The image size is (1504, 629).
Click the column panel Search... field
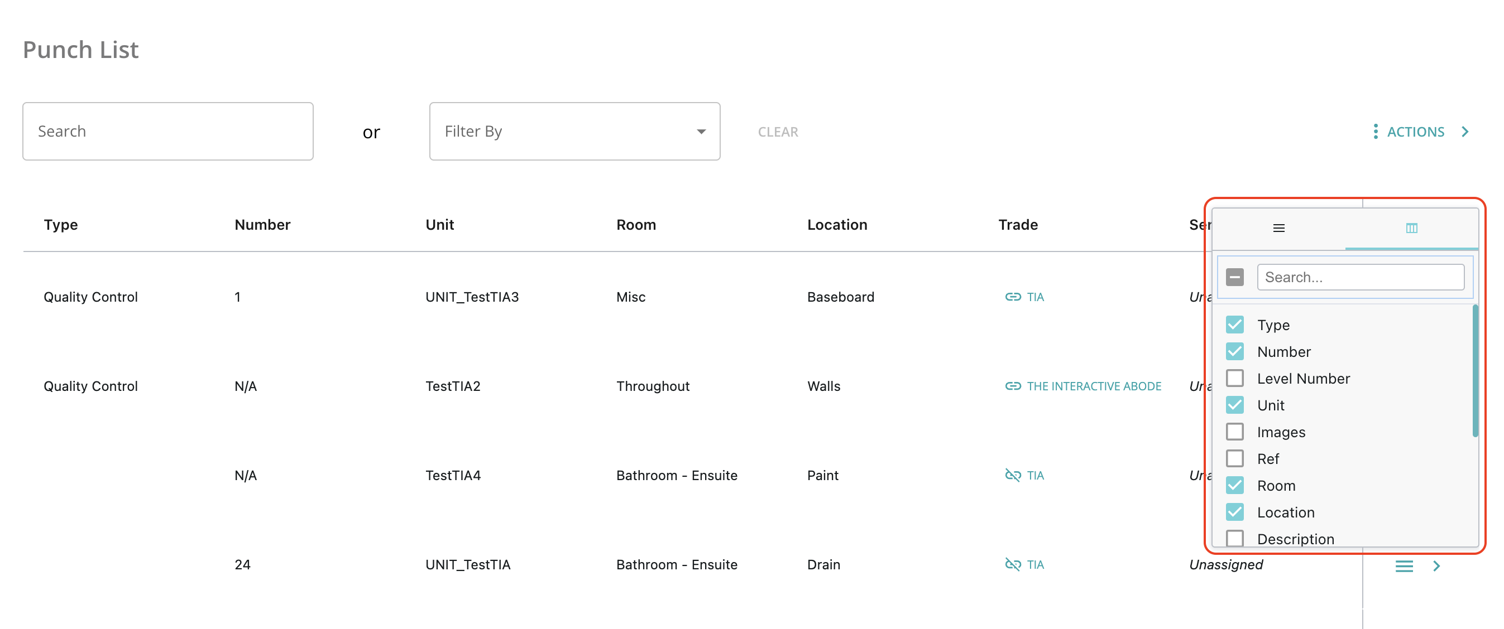pos(1361,277)
